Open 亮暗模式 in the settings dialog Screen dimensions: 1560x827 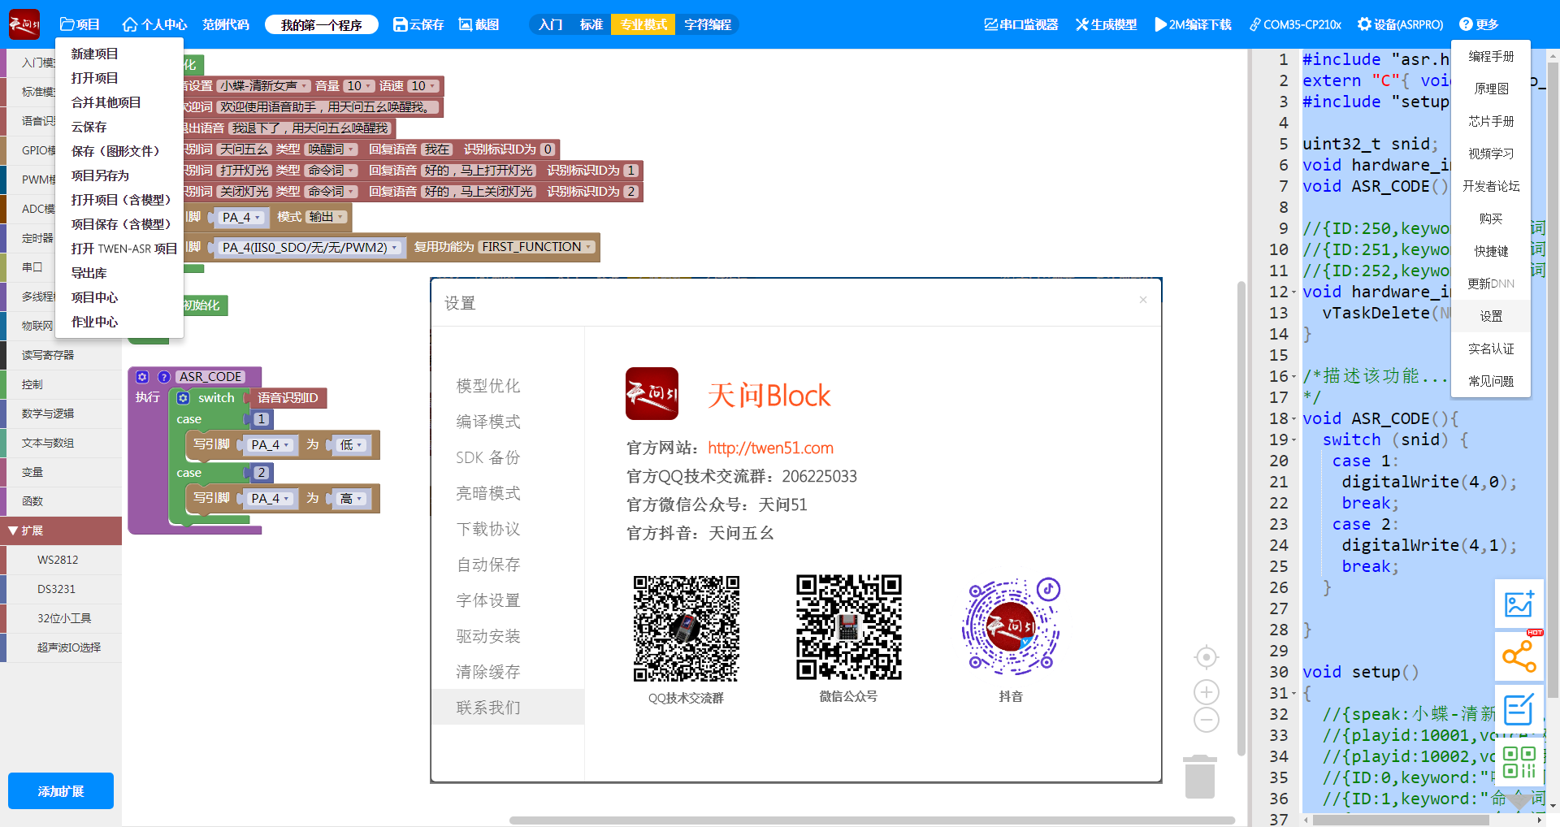[487, 493]
